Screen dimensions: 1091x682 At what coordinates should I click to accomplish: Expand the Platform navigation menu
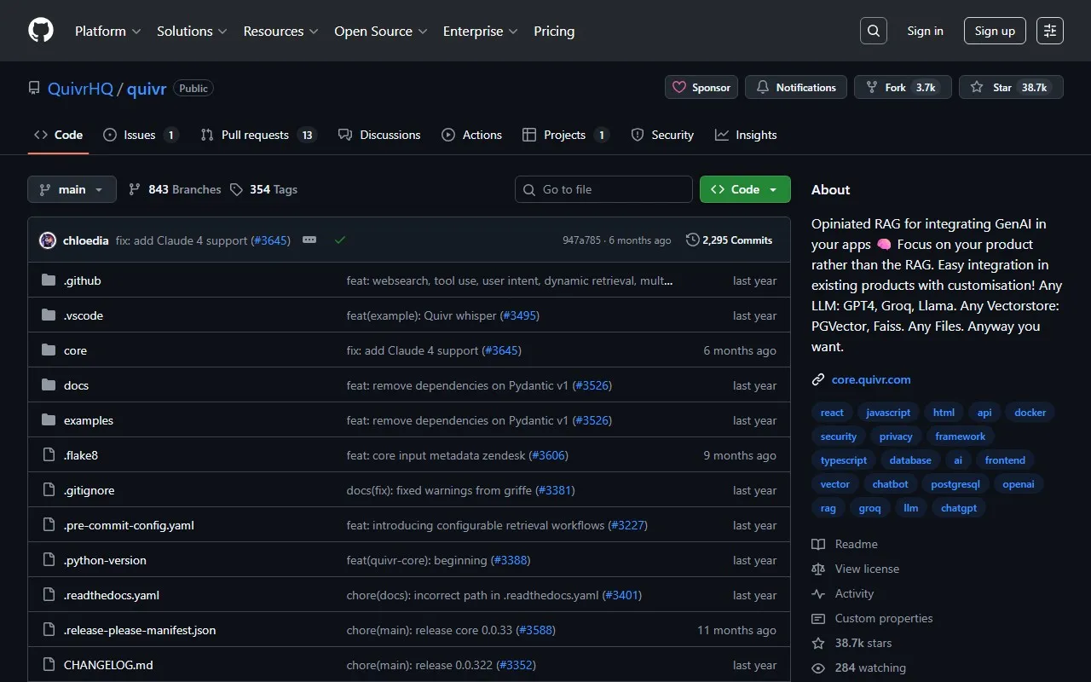107,31
